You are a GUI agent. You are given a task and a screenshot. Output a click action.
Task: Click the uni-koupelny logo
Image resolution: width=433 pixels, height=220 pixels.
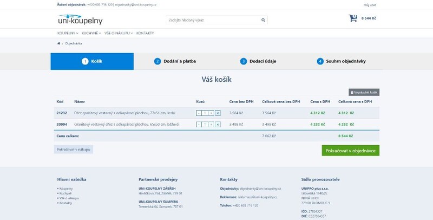pos(80,20)
